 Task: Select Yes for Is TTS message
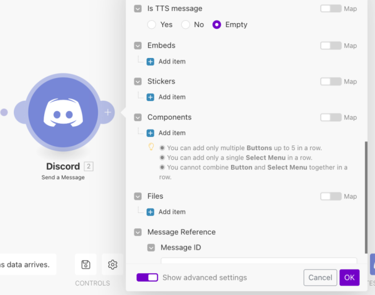click(151, 25)
